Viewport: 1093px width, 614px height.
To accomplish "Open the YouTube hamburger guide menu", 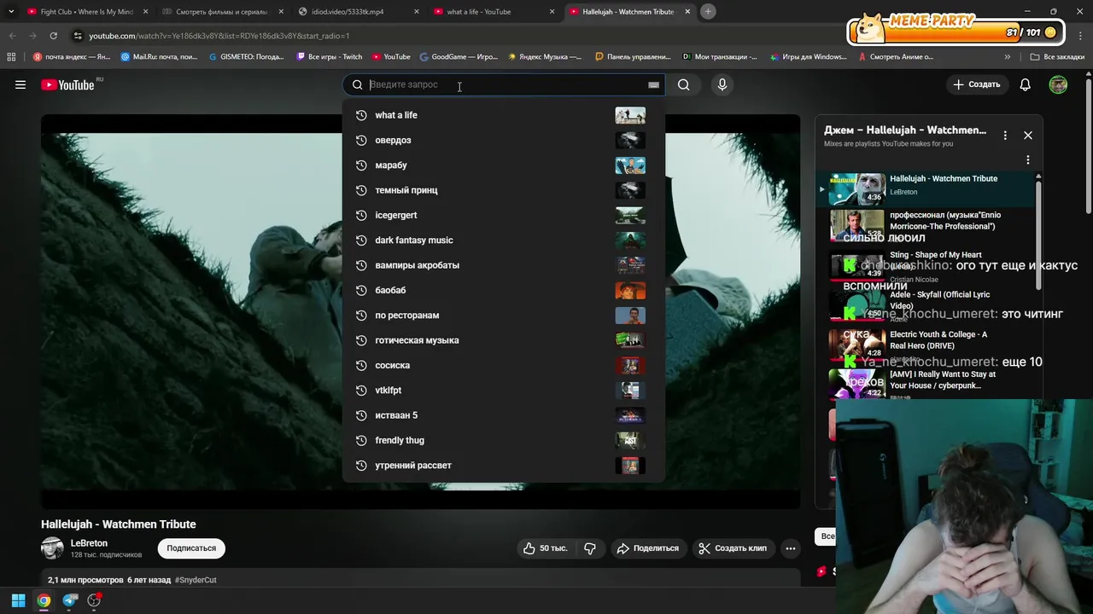I will [x=20, y=84].
